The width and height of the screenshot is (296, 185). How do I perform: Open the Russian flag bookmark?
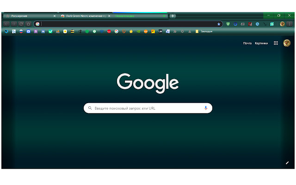[x=21, y=31]
